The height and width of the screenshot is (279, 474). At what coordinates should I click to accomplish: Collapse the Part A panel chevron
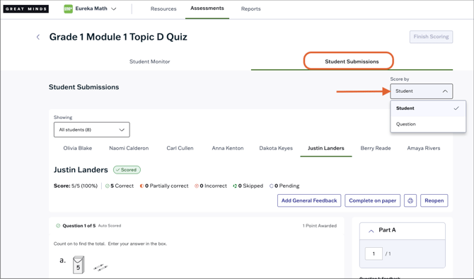point(371,231)
